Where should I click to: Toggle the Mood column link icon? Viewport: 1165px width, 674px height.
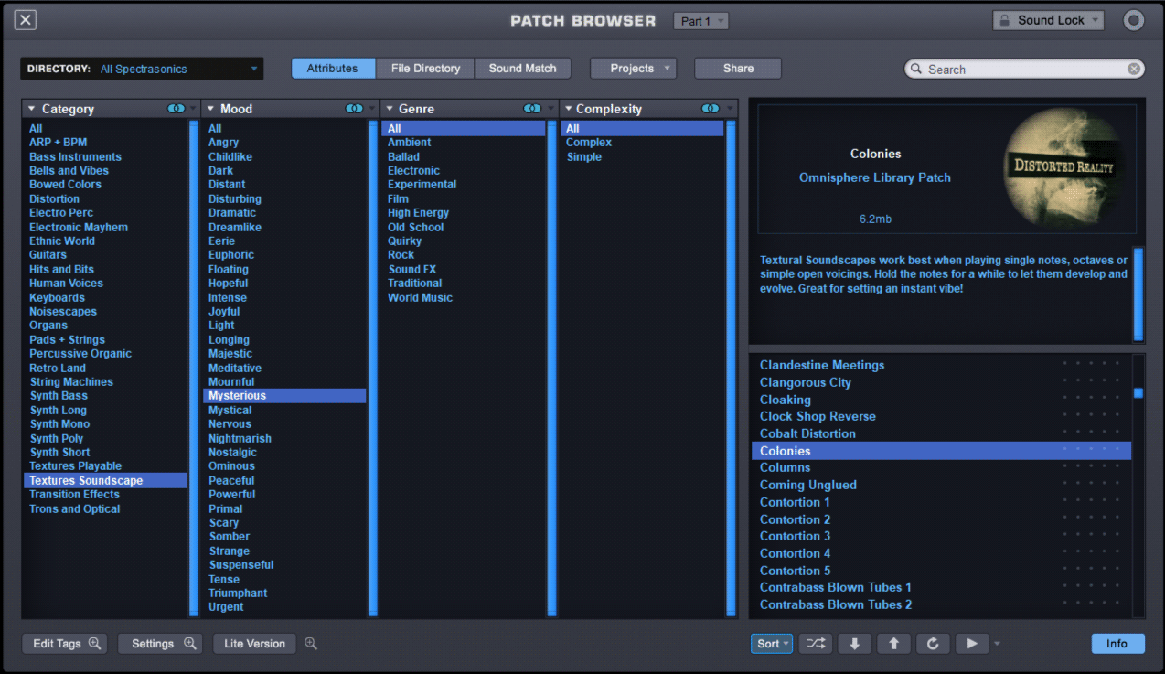(x=354, y=109)
